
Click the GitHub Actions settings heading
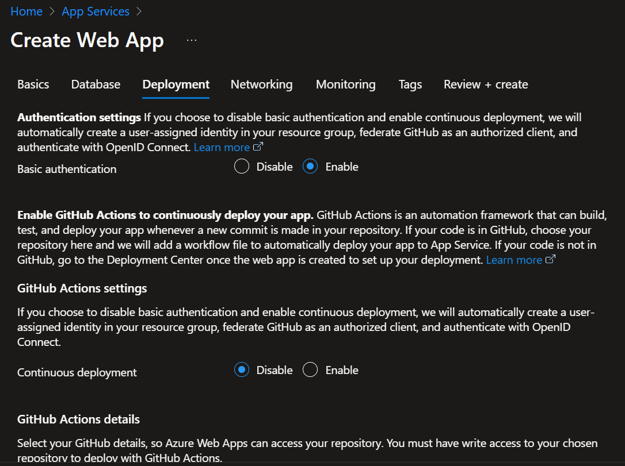(82, 288)
